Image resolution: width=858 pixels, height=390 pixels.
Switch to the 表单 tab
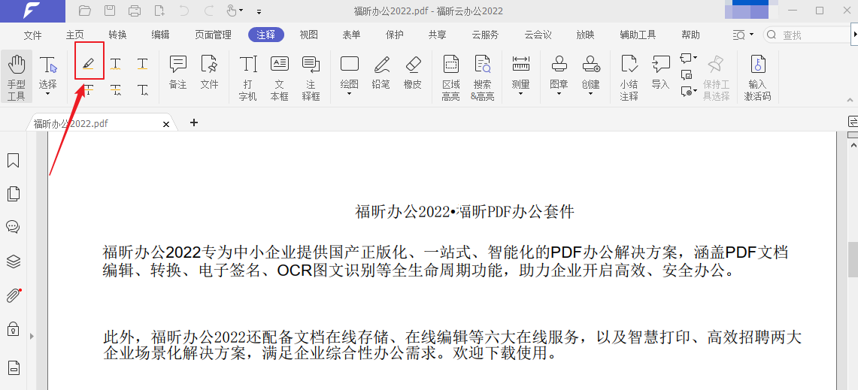[351, 35]
